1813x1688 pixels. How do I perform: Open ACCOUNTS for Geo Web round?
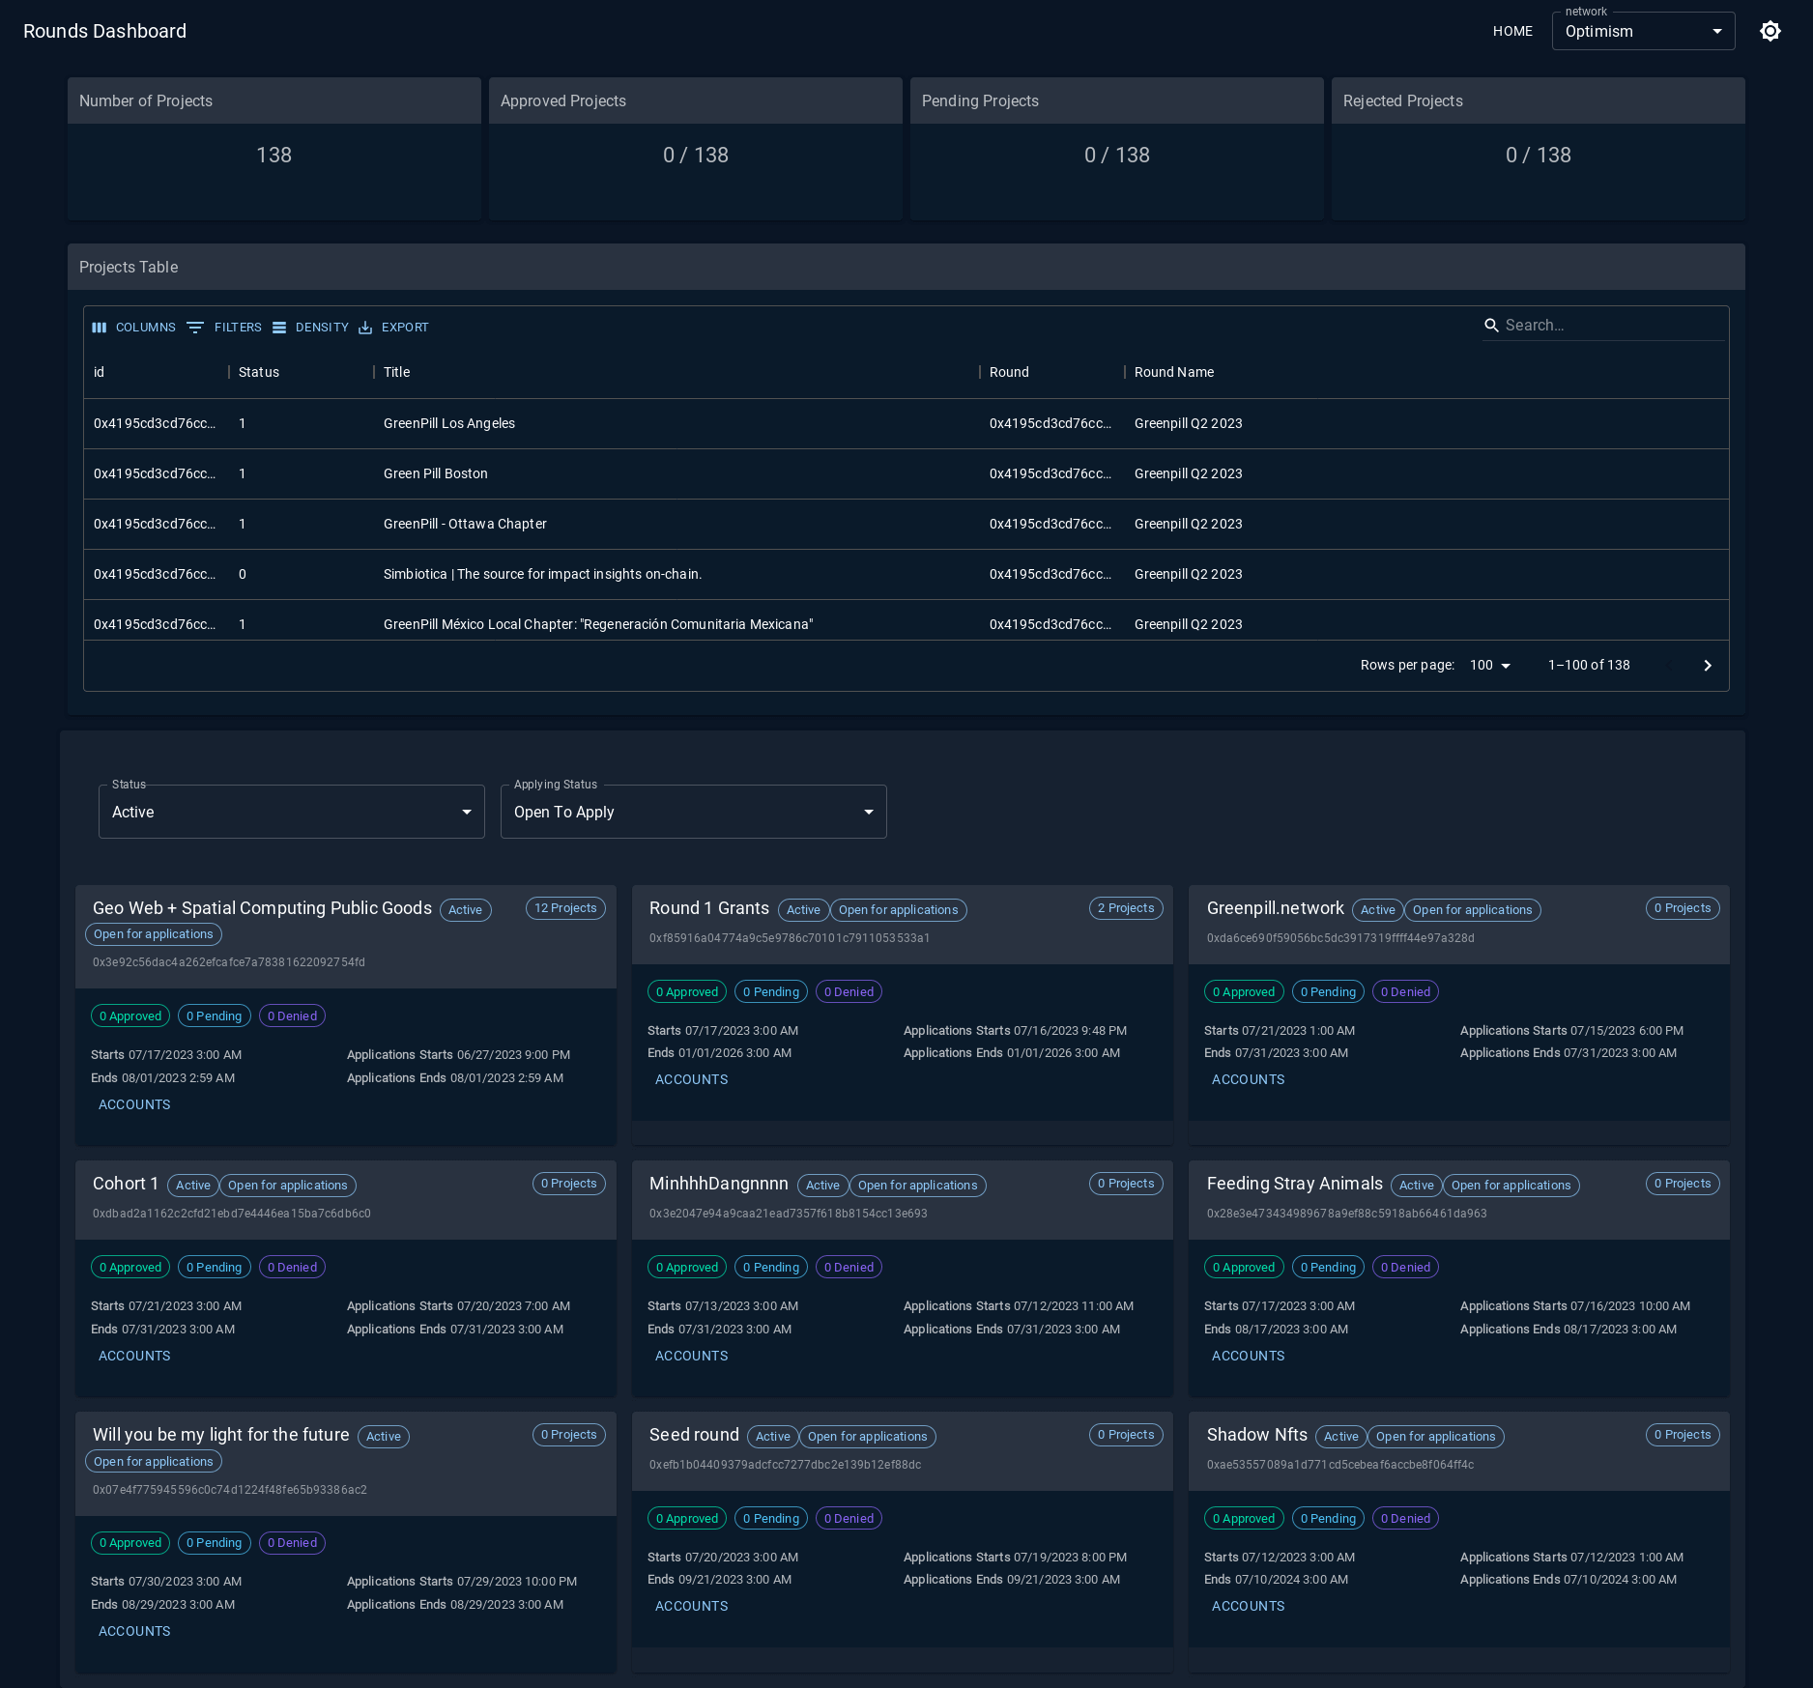coord(134,1104)
